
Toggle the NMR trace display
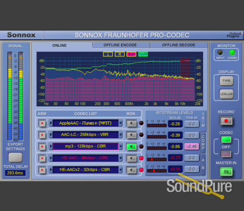point(143,54)
